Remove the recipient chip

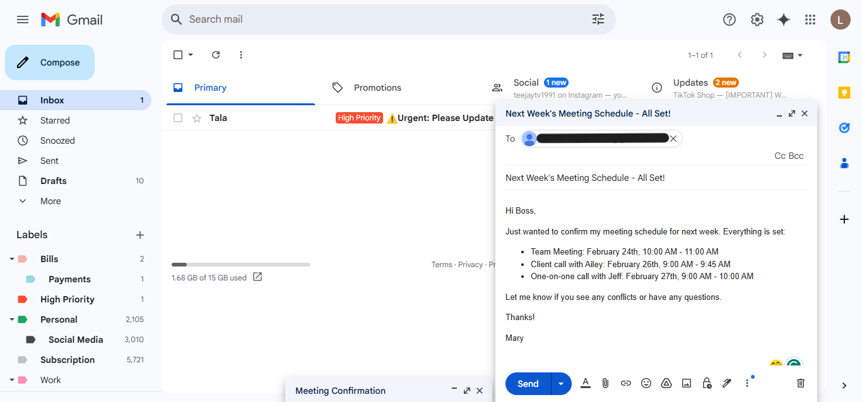(x=673, y=139)
